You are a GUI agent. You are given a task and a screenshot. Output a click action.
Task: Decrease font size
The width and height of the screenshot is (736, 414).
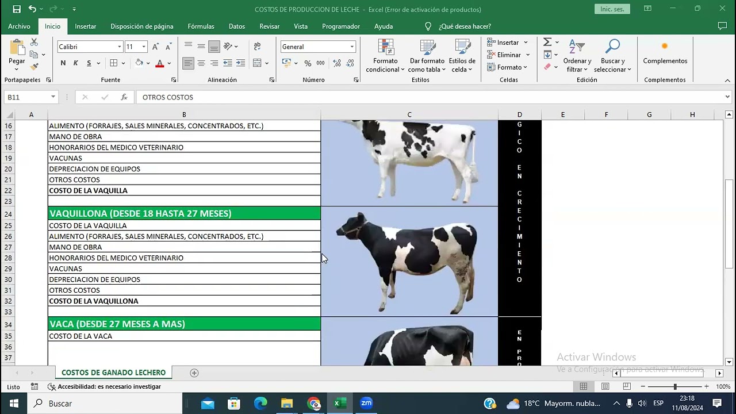168,47
